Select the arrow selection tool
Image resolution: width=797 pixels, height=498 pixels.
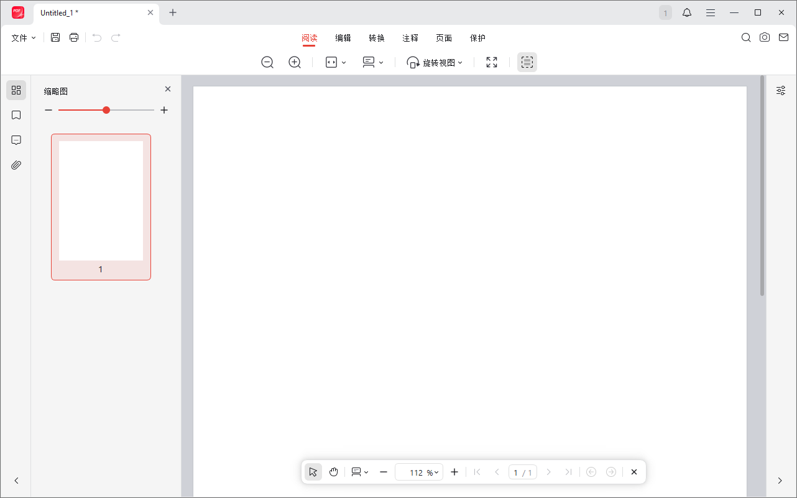[313, 472]
